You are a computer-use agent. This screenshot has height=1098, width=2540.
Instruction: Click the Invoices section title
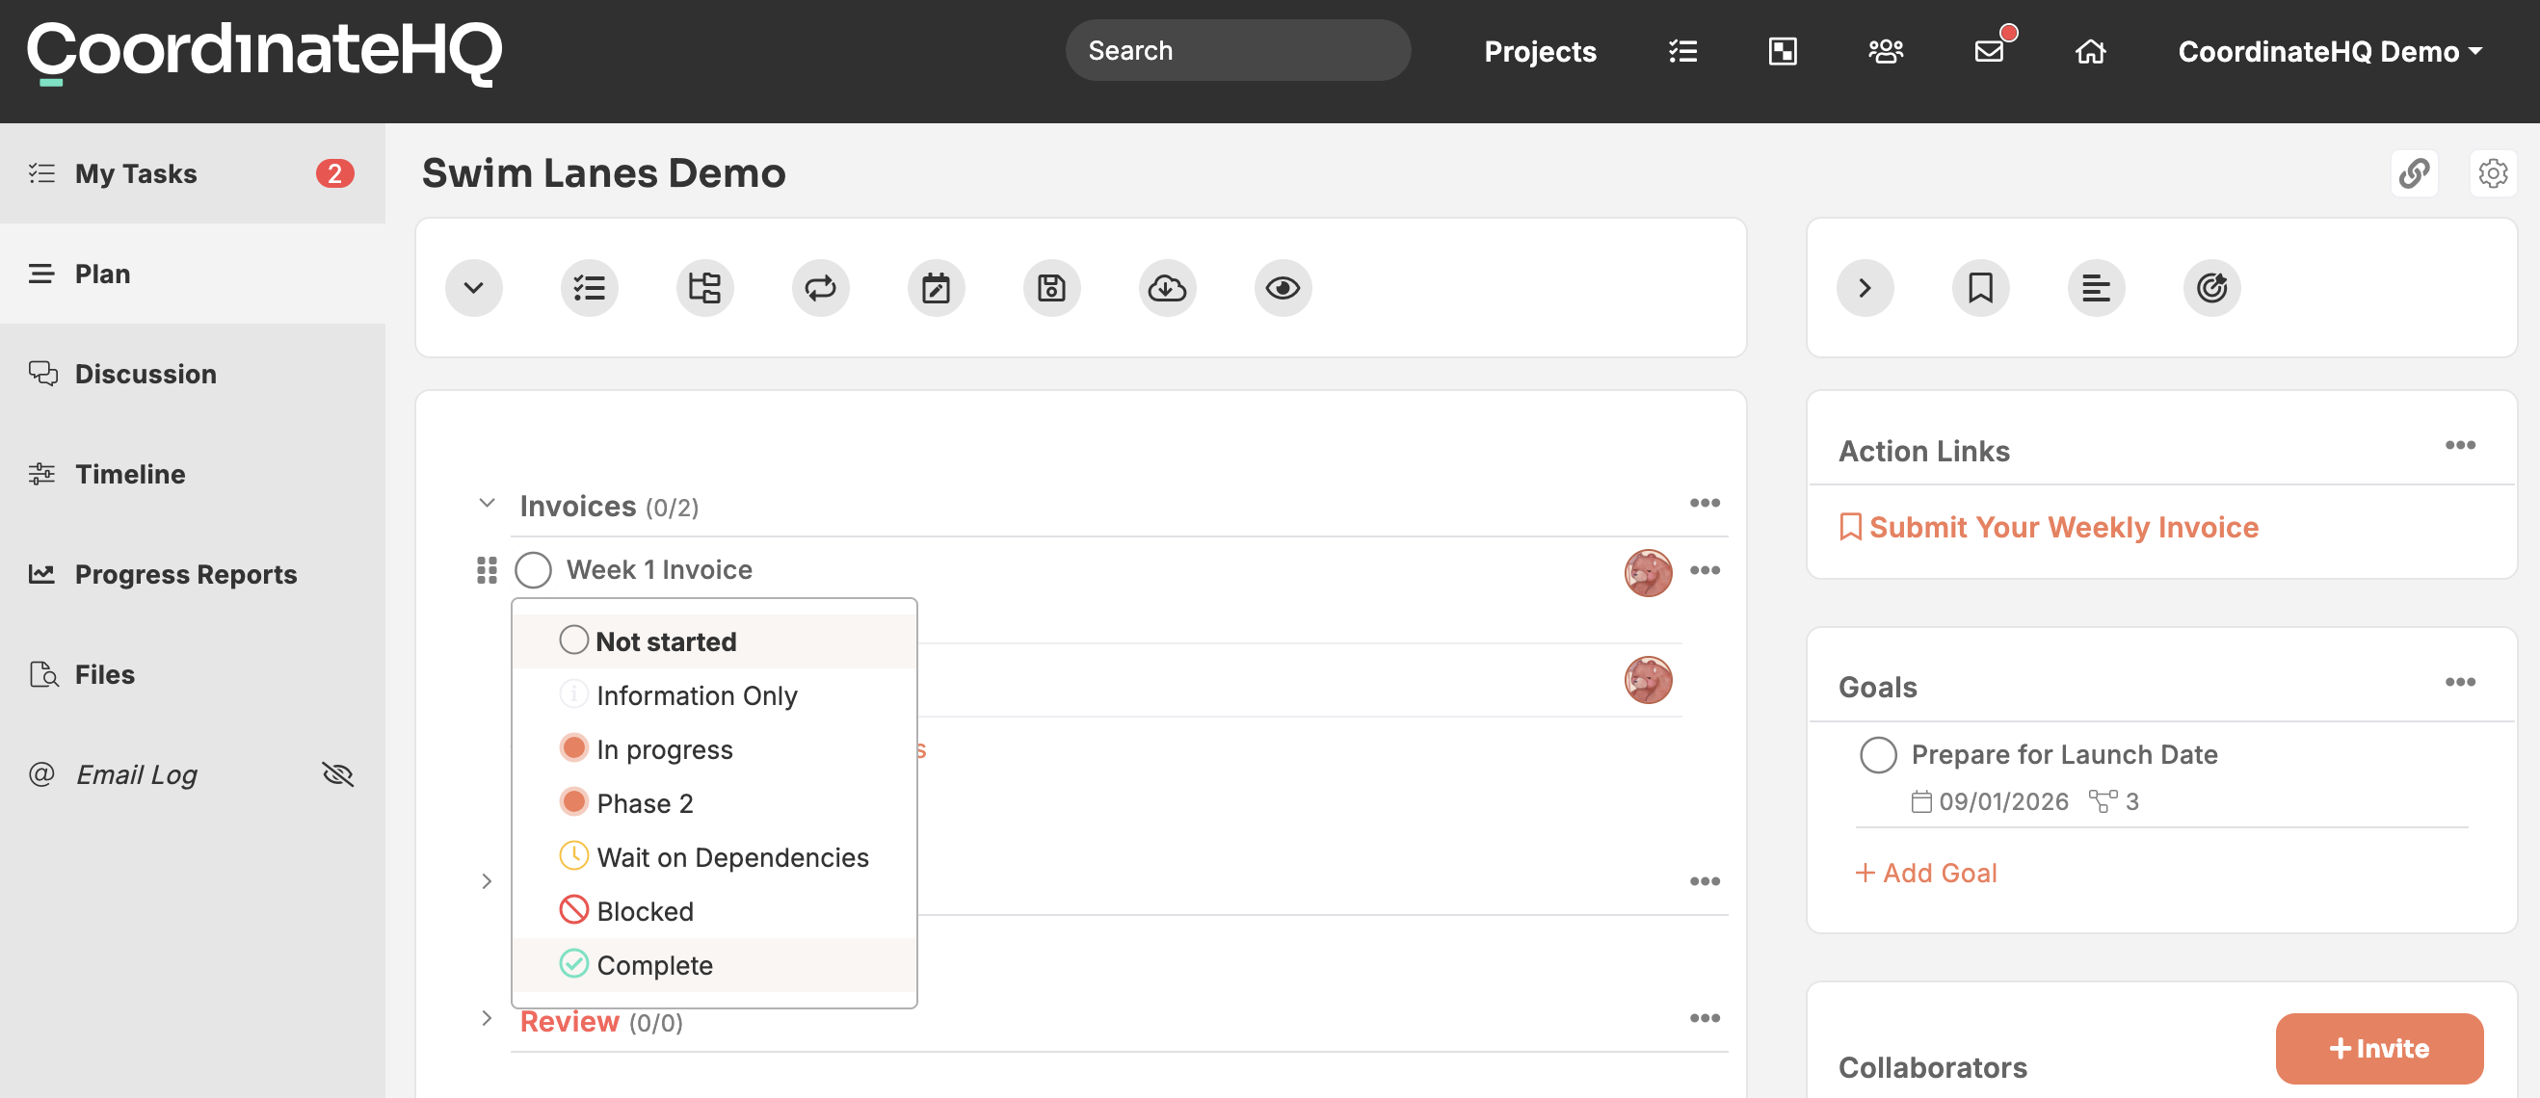577,507
